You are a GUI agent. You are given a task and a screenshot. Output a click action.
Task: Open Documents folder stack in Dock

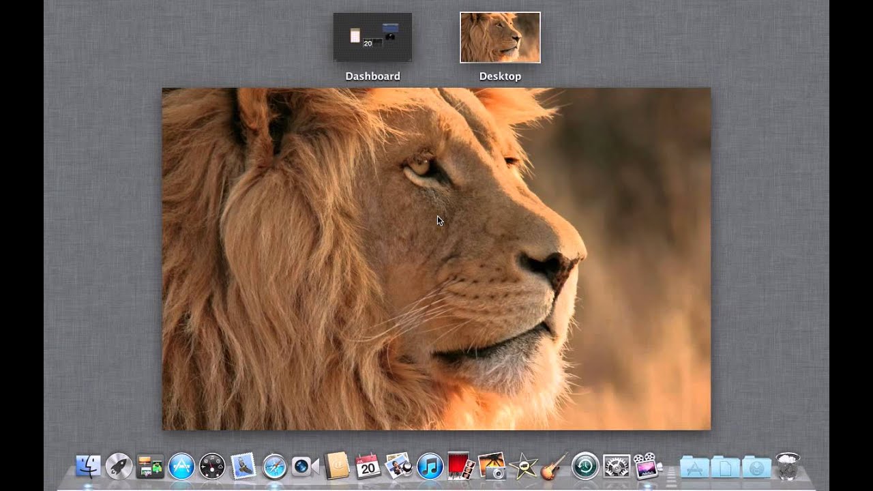(x=725, y=467)
